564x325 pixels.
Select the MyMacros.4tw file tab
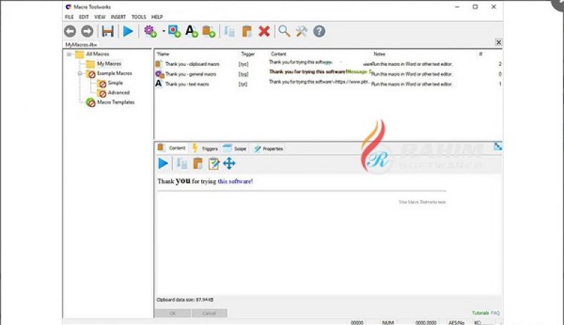82,44
